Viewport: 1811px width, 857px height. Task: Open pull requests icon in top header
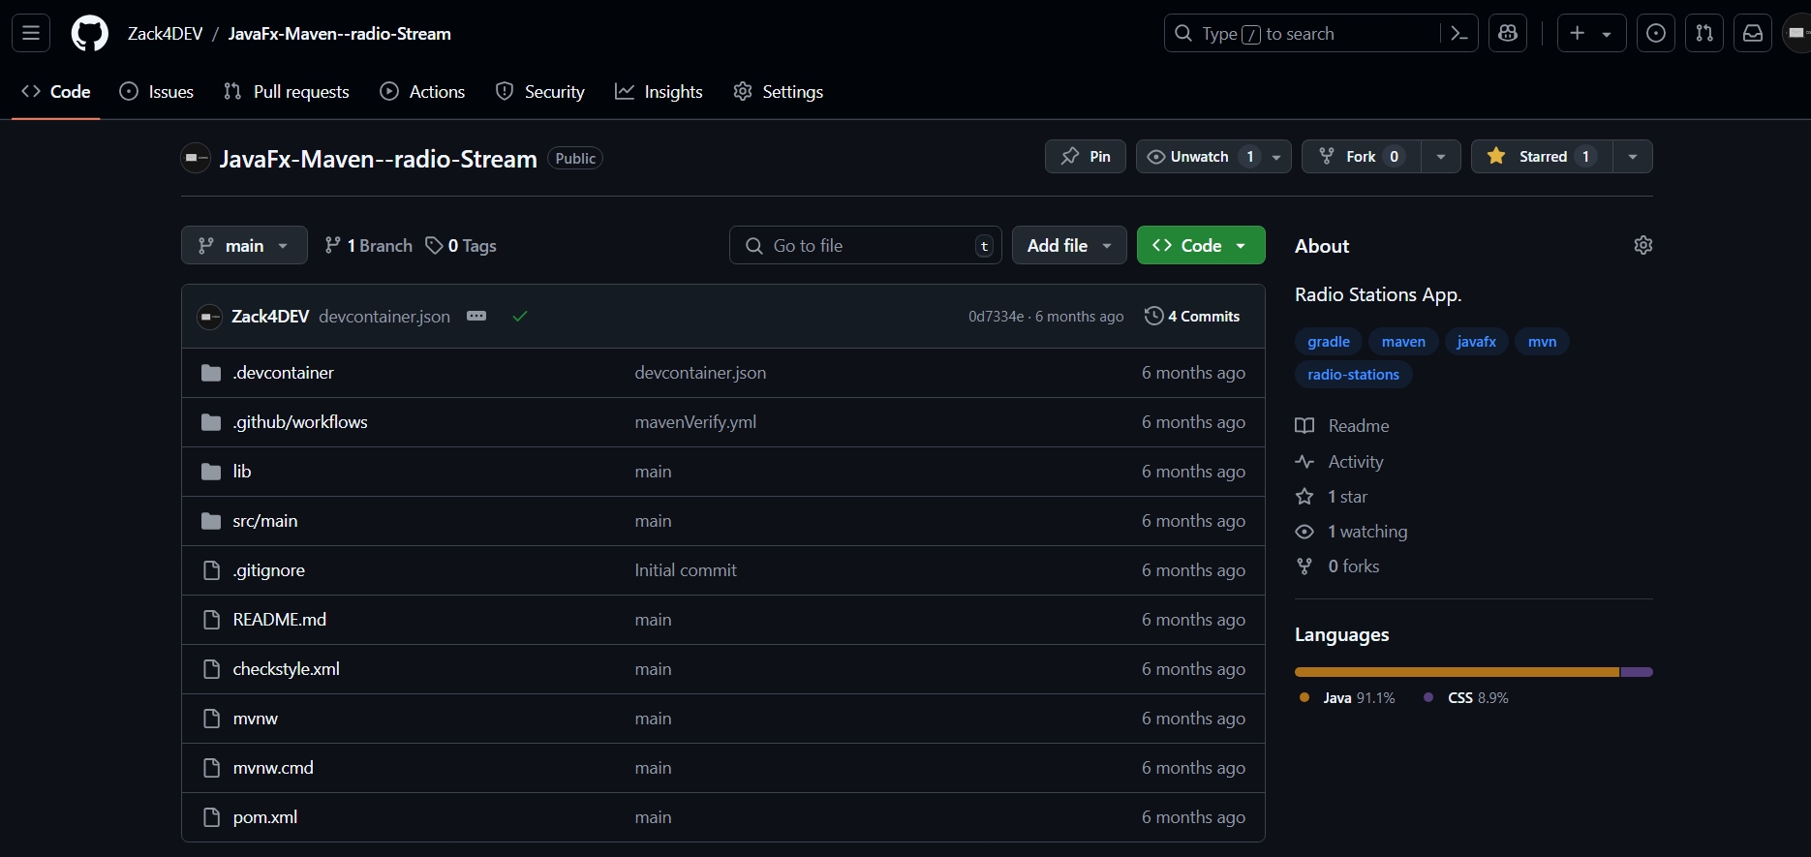[1704, 33]
